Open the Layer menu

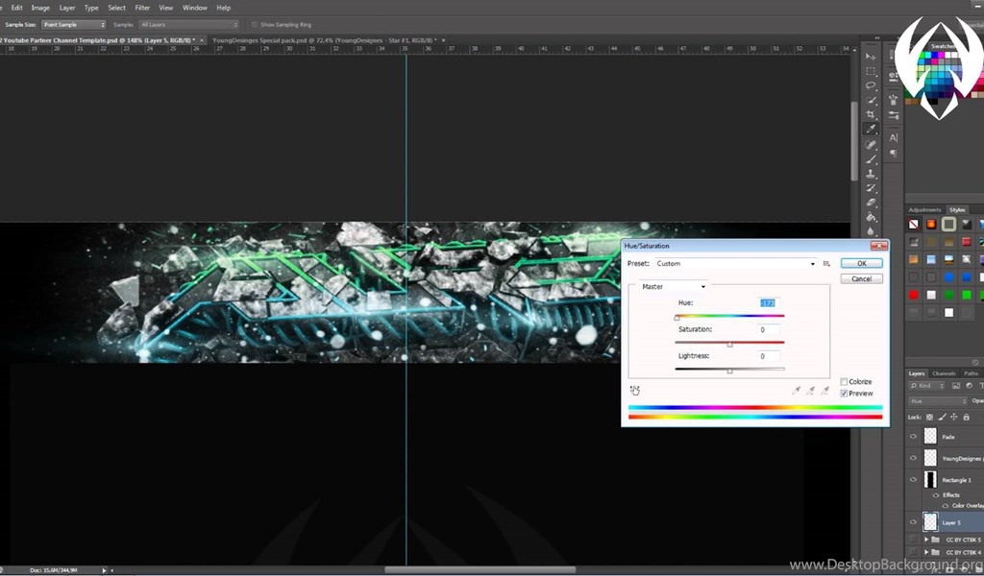click(x=67, y=8)
